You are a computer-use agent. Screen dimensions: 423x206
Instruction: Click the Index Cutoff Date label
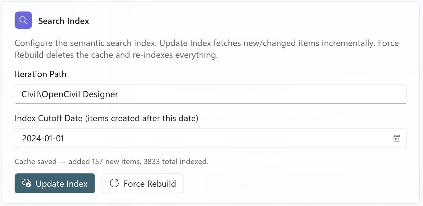coord(106,118)
